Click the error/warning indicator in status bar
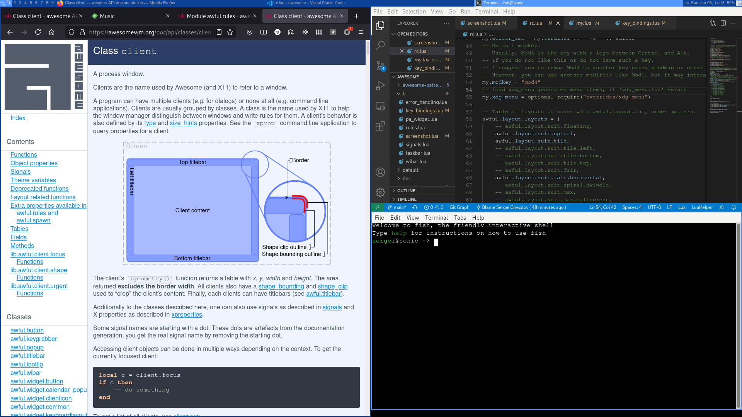 (x=433, y=207)
